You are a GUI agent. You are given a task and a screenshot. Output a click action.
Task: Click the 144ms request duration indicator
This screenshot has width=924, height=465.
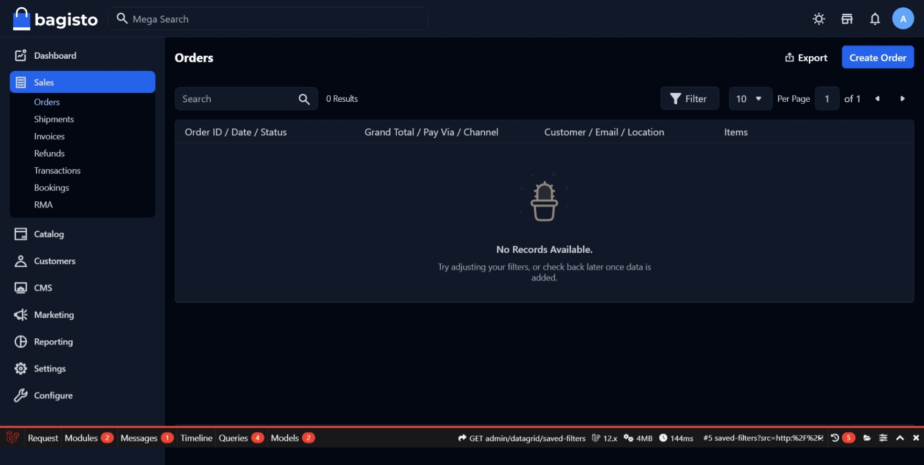point(676,438)
